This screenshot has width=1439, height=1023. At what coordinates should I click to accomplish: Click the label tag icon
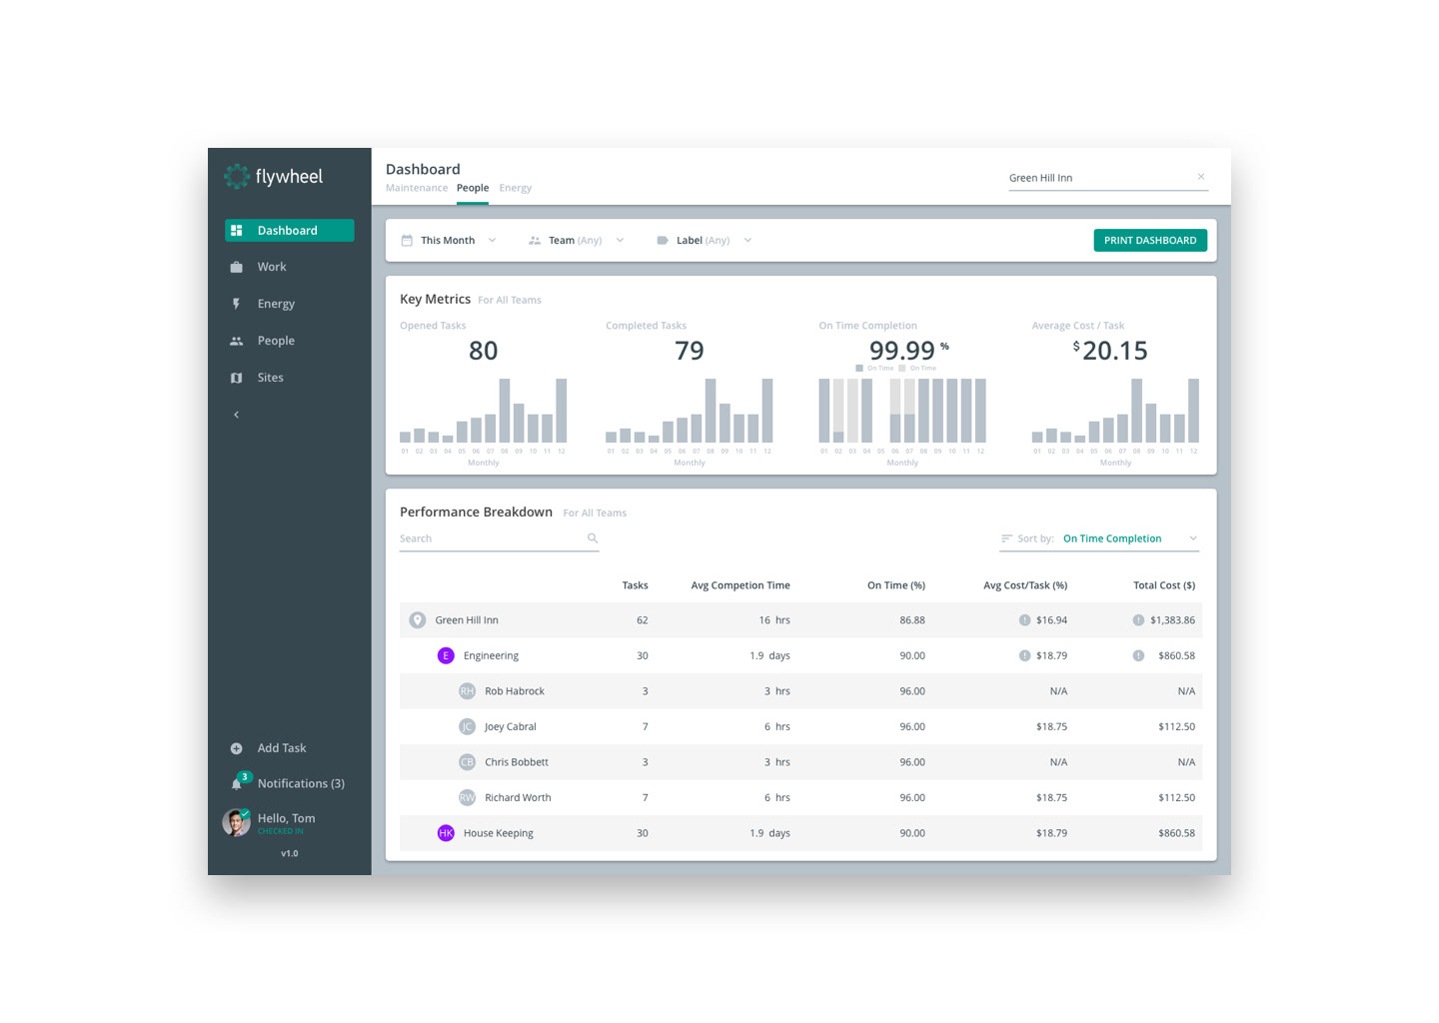tap(662, 241)
